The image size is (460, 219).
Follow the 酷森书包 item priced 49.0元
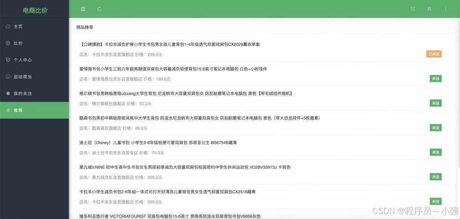click(x=436, y=128)
